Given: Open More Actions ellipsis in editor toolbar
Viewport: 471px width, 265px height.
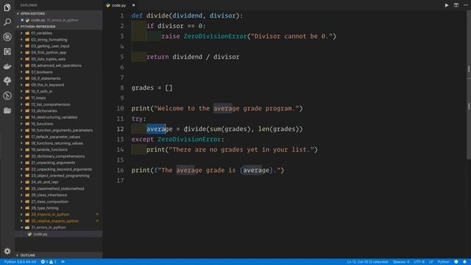Looking at the screenshot, I should pyautogui.click(x=466, y=5).
